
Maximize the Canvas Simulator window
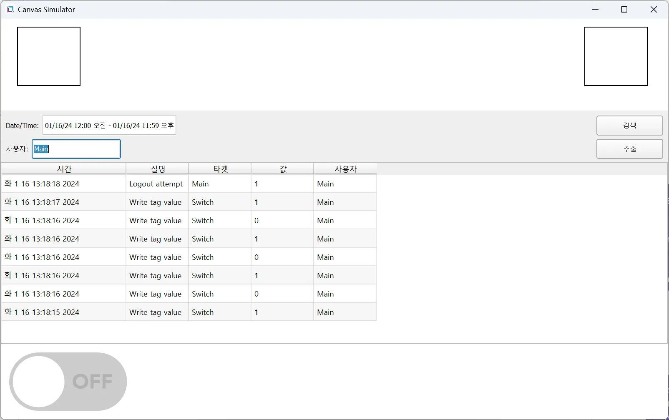pyautogui.click(x=624, y=10)
